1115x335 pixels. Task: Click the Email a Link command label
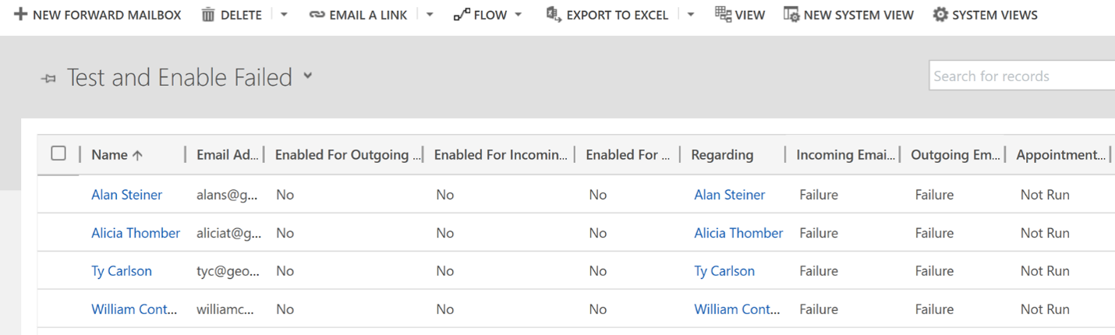(368, 15)
